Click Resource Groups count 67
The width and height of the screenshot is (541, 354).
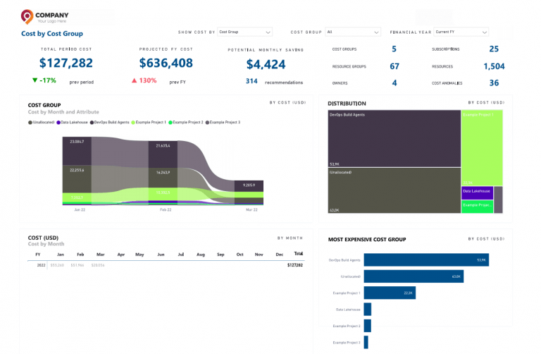point(394,66)
